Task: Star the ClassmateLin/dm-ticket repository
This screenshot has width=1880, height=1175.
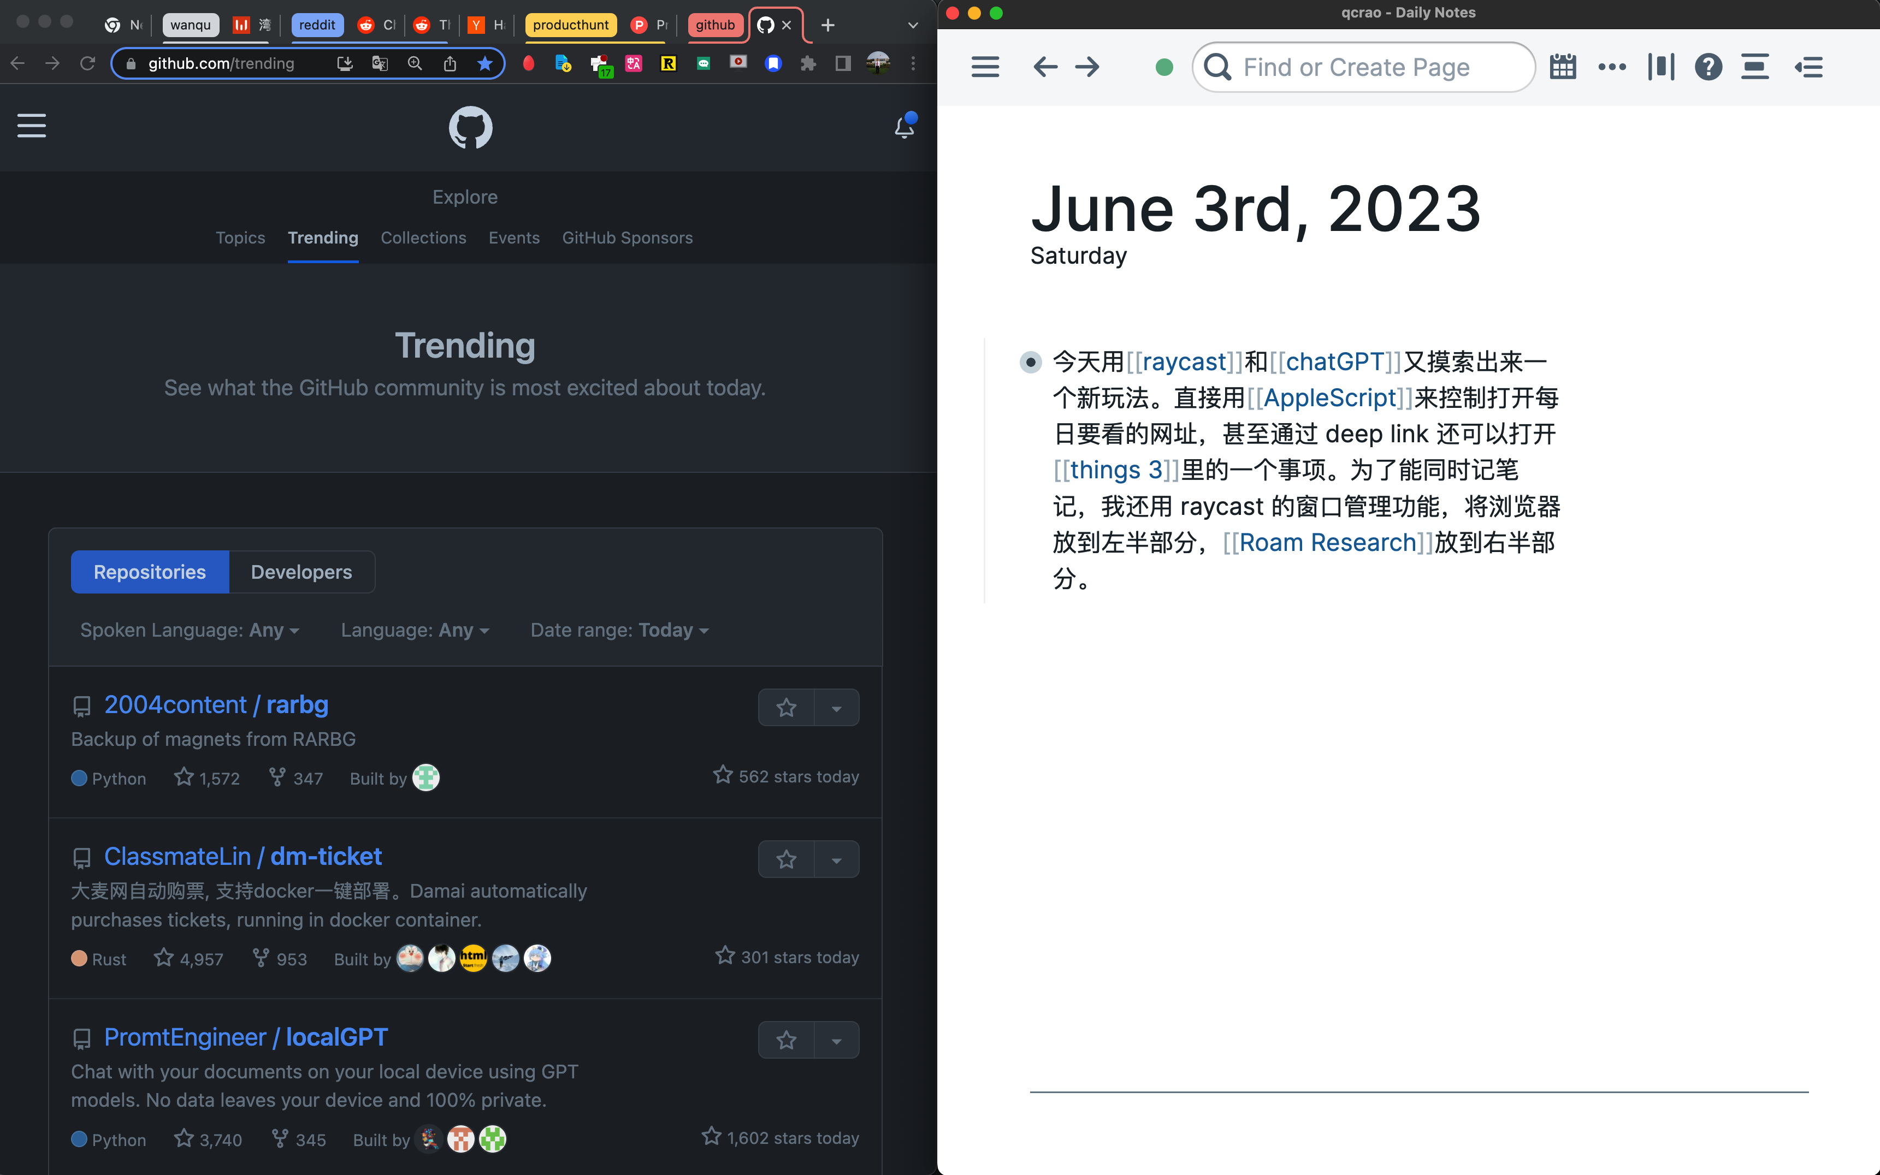Action: pyautogui.click(x=787, y=859)
